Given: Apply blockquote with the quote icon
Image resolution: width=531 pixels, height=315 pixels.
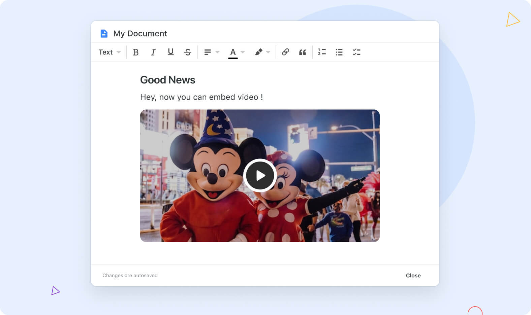Looking at the screenshot, I should 303,52.
